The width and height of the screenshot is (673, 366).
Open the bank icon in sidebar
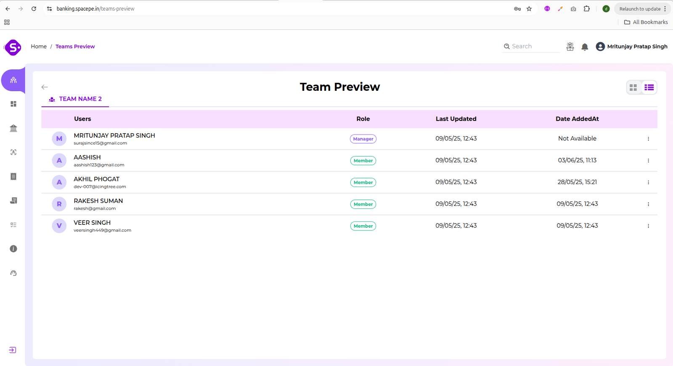pyautogui.click(x=13, y=128)
